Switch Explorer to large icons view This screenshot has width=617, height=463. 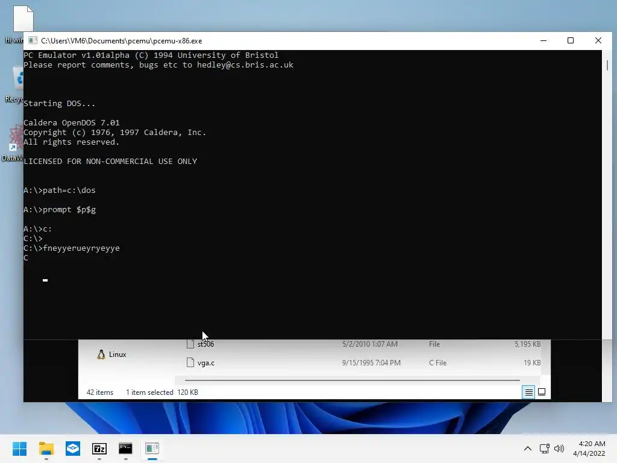pyautogui.click(x=542, y=392)
